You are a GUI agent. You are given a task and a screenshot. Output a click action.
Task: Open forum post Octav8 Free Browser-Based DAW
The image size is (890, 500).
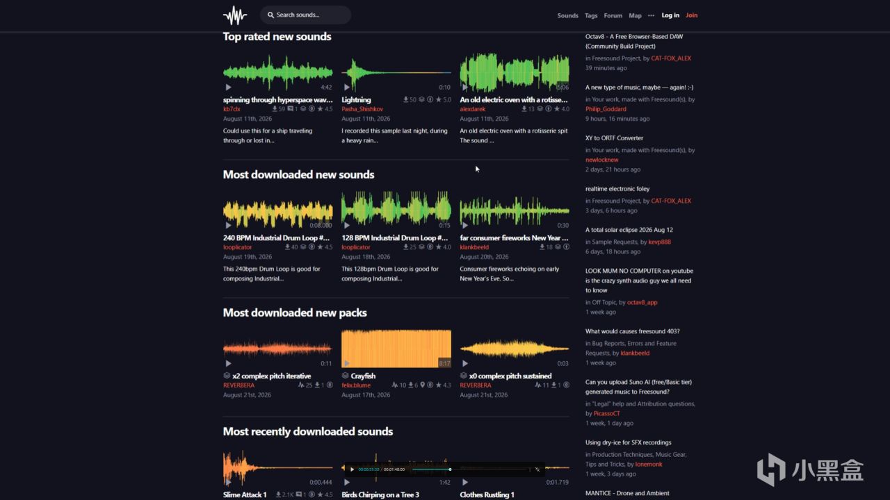pyautogui.click(x=634, y=41)
